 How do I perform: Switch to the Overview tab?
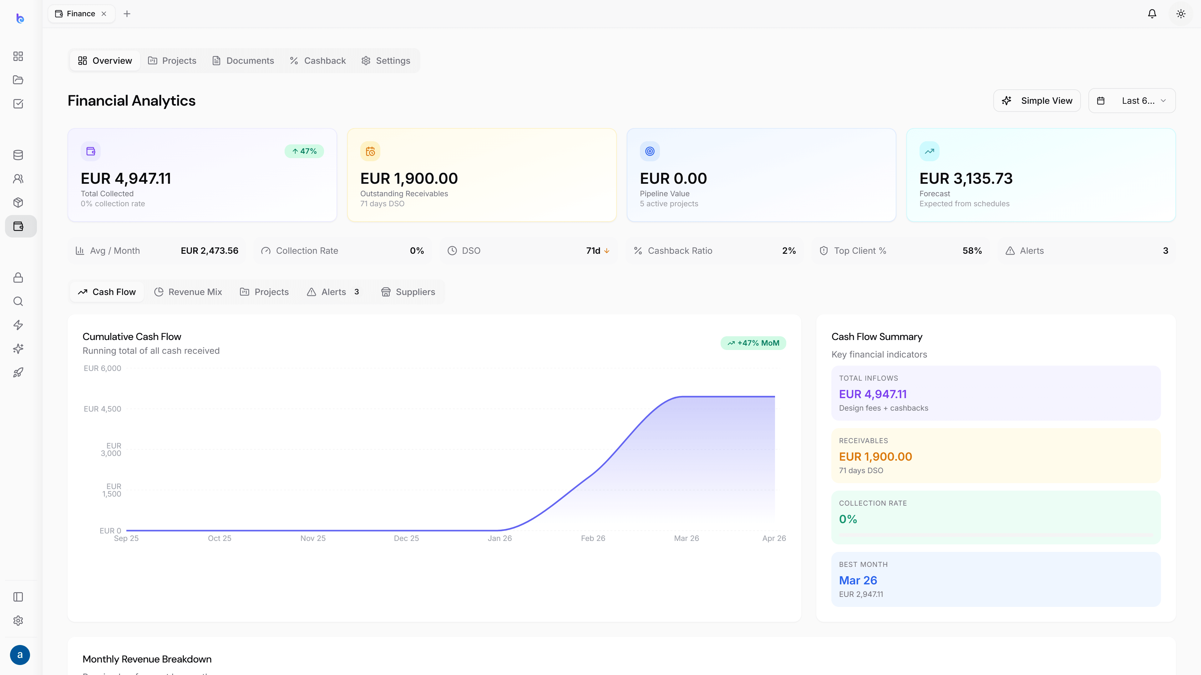pyautogui.click(x=105, y=61)
